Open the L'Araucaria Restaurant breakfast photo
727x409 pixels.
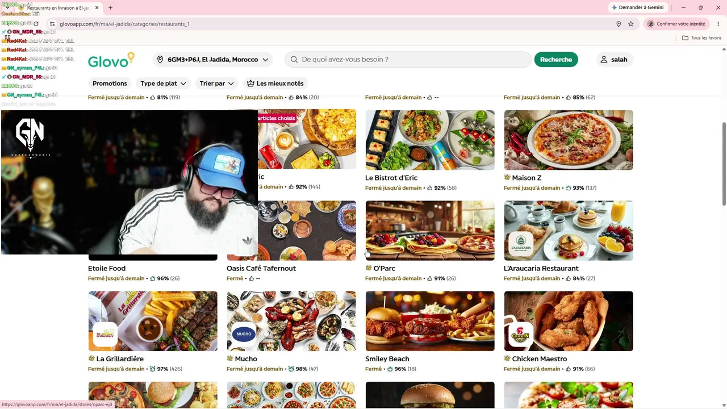click(x=569, y=230)
